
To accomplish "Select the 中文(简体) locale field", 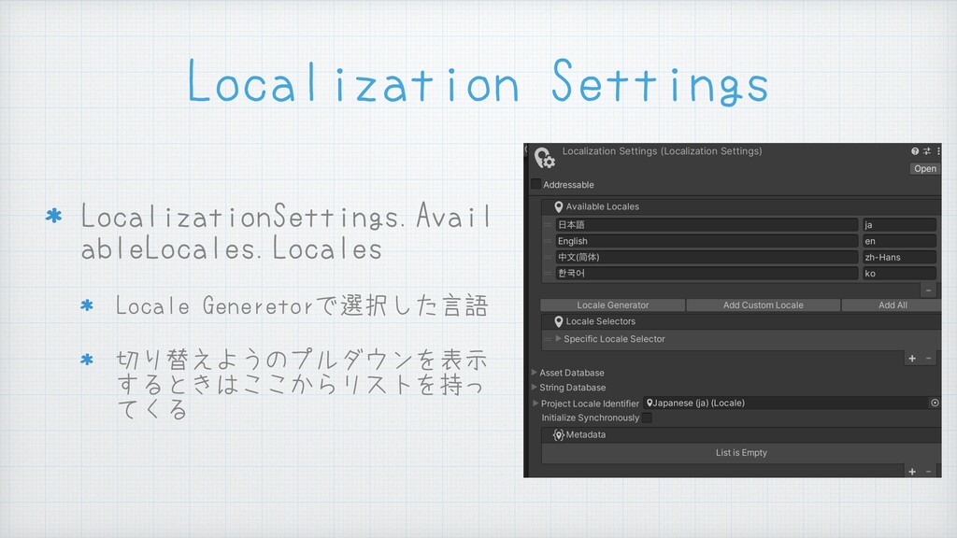I will [x=707, y=258].
